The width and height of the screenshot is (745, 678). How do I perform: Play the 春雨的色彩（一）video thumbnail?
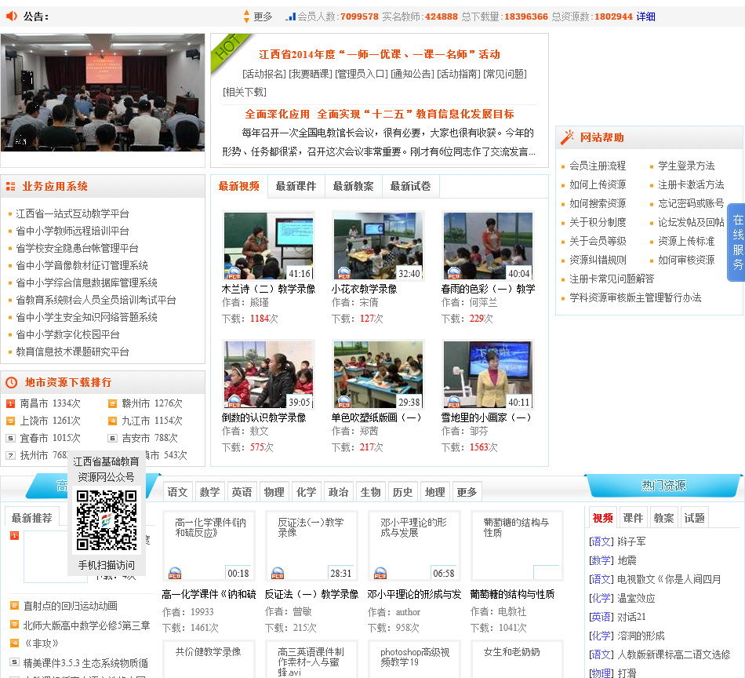click(x=488, y=246)
